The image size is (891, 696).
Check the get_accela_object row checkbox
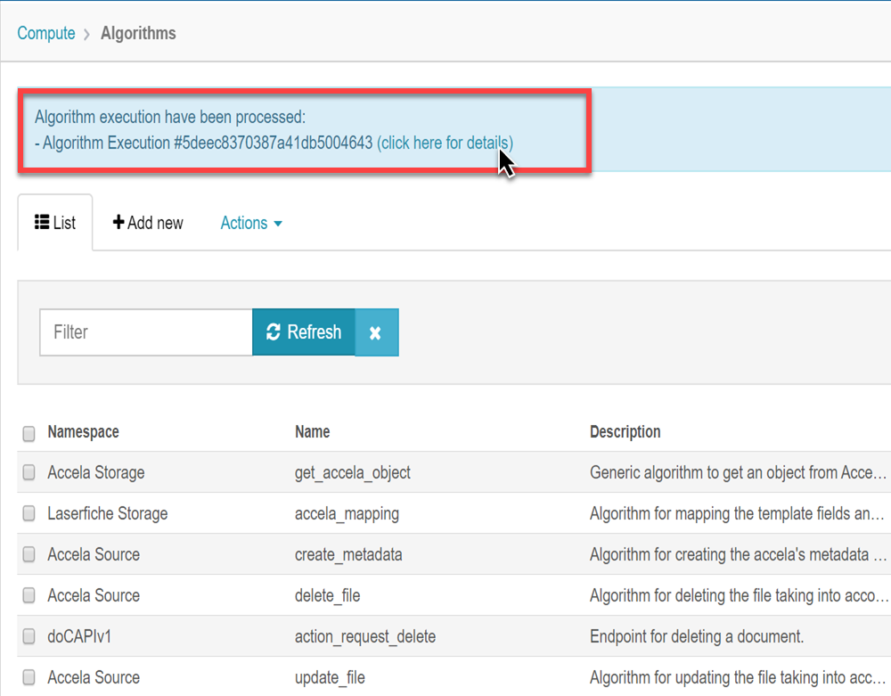tap(29, 472)
